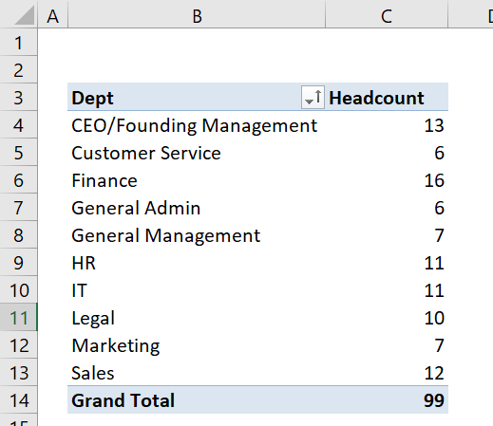Select the General Management cell
493x426 pixels.
(197, 235)
